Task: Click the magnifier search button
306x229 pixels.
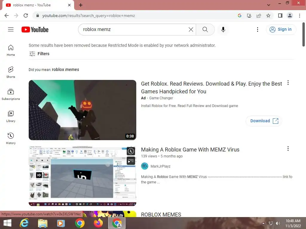Action: [x=205, y=30]
